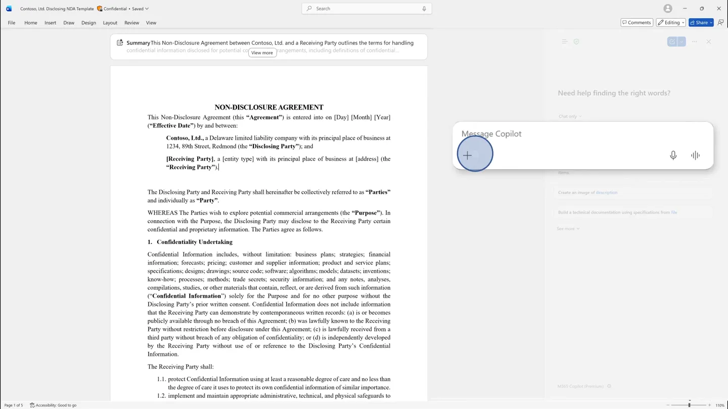This screenshot has height=409, width=728.
Task: Adjust the zoom slider in status bar
Action: click(x=689, y=405)
